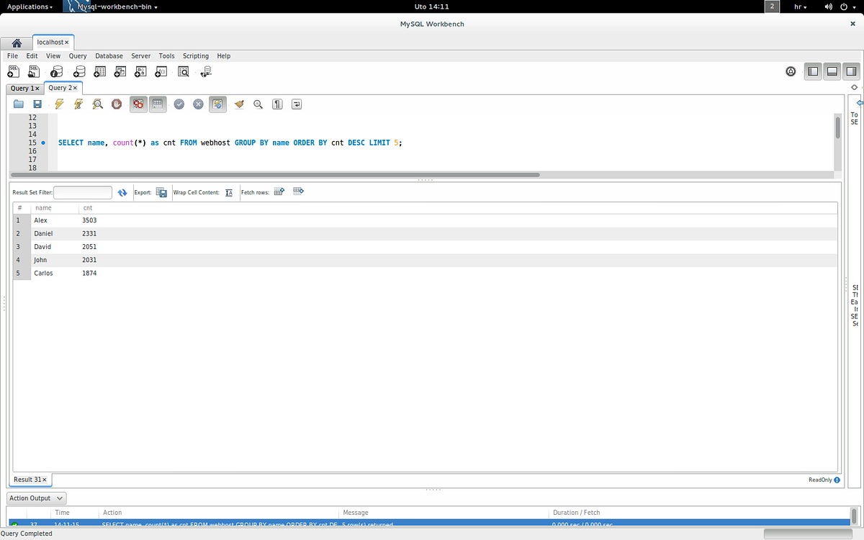Image resolution: width=864 pixels, height=540 pixels.
Task: Stop the query execution icon
Action: [117, 104]
